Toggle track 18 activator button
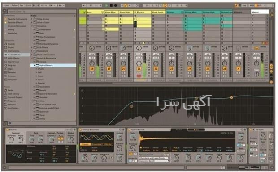 click(92, 69)
